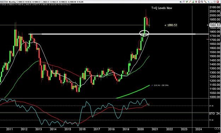
Task: Click the highlighted 1880.53 price axis tag
Action: [x=215, y=25]
